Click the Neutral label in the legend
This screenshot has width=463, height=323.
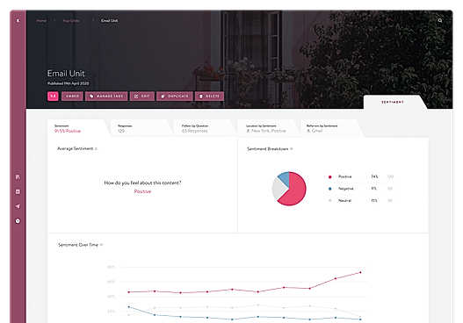(x=345, y=201)
